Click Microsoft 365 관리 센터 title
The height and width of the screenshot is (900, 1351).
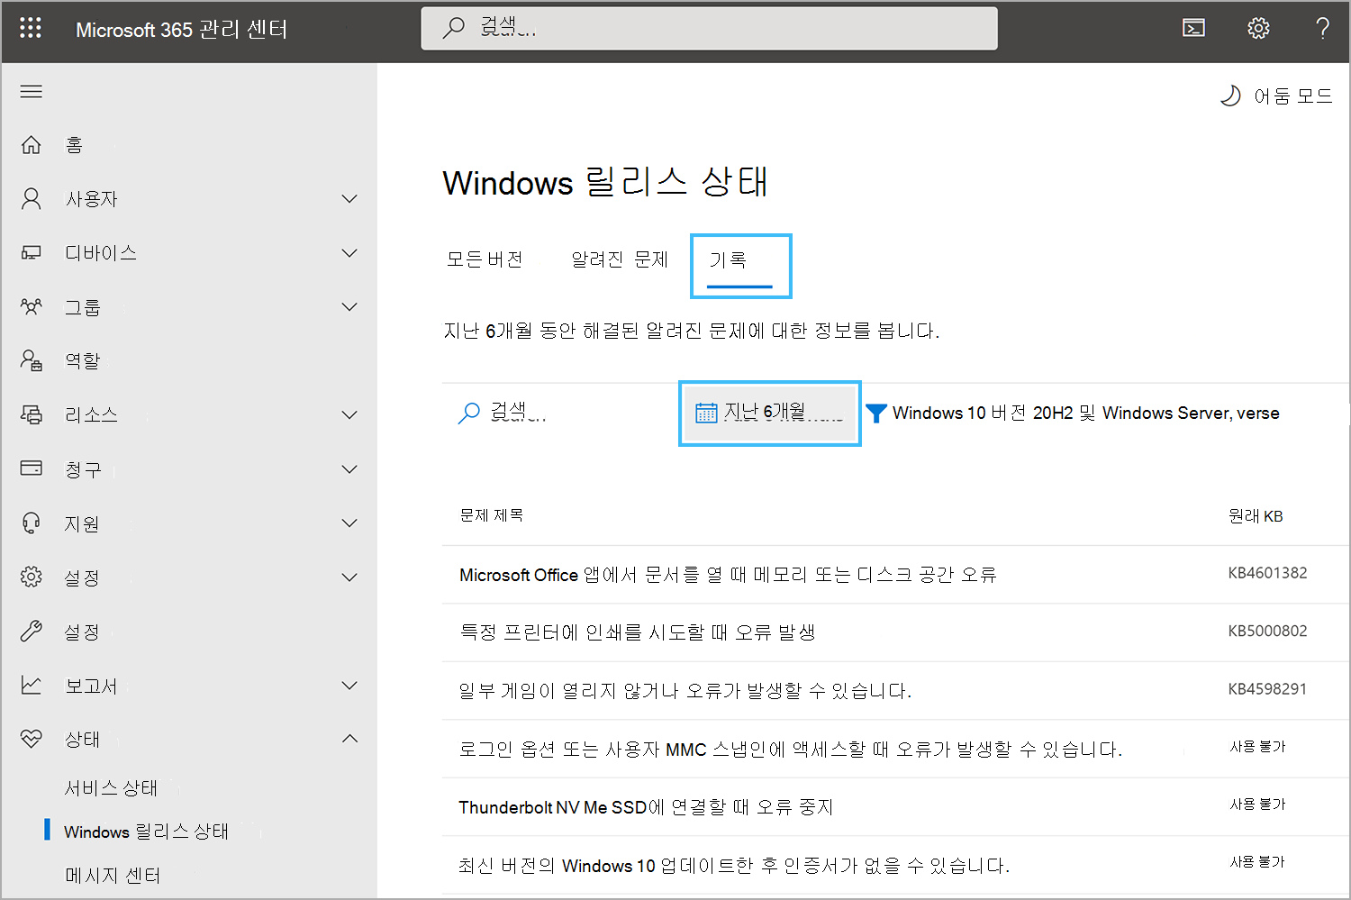click(x=182, y=30)
